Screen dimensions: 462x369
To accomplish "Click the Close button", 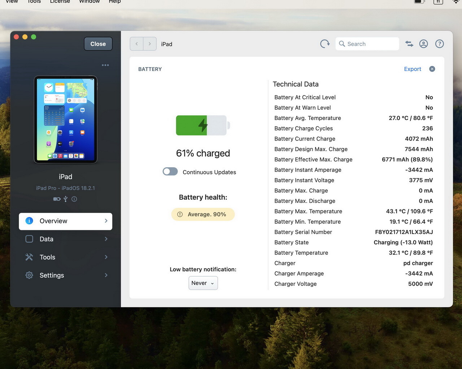I will pos(98,44).
